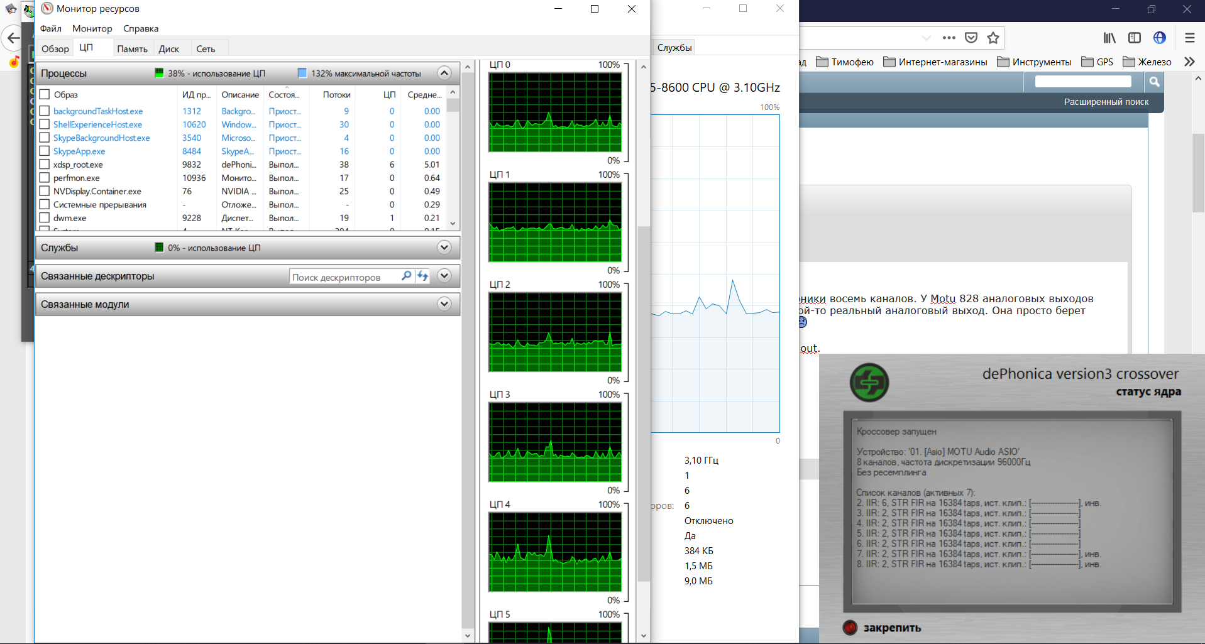Select the Службы tab in Task Manager
The height and width of the screenshot is (644, 1205).
674,48
